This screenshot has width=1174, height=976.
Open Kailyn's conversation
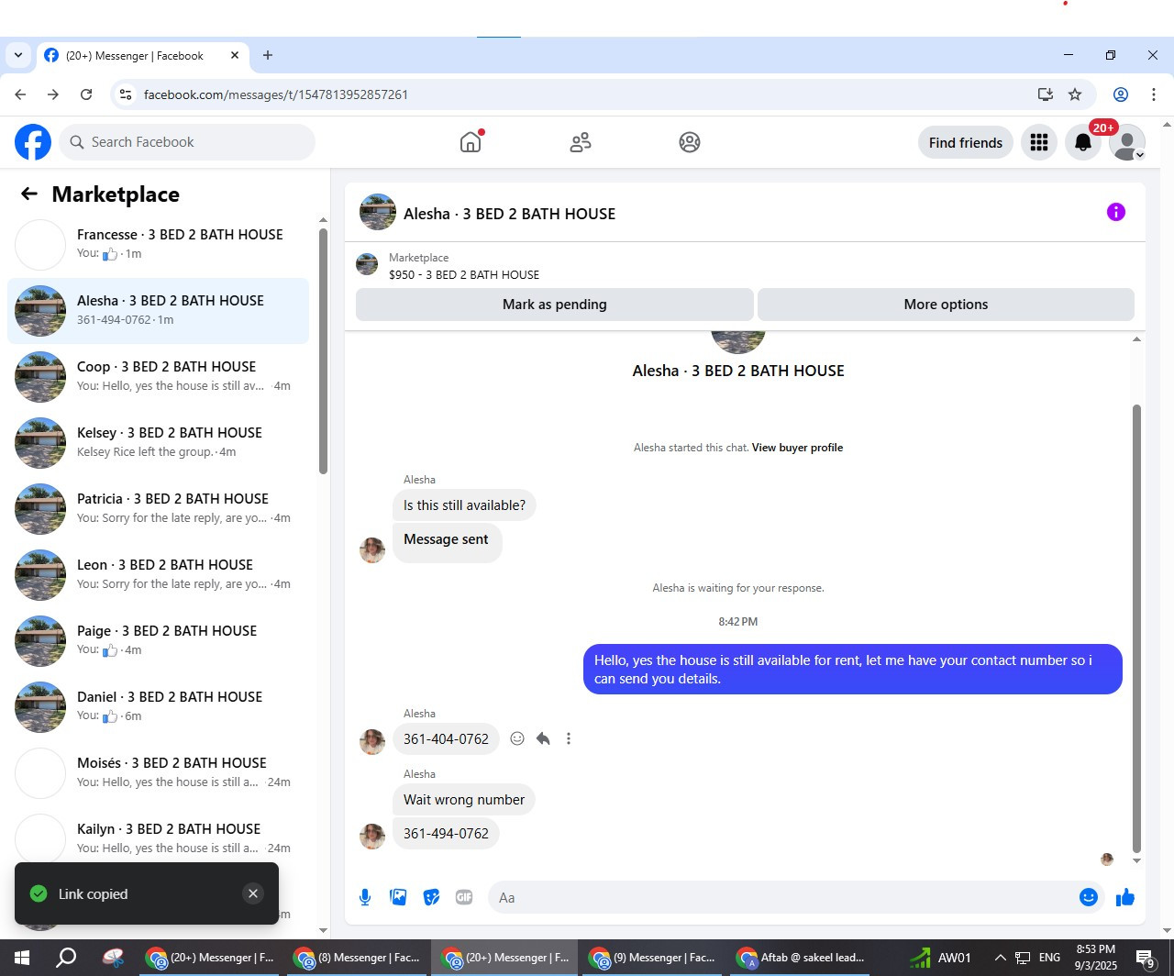(x=158, y=838)
